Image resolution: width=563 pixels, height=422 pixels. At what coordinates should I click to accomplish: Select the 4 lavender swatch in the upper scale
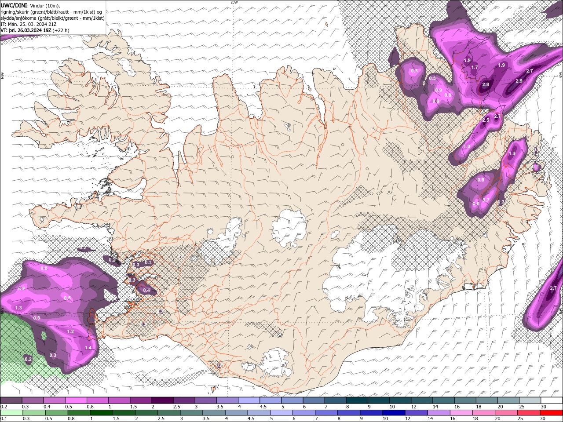(x=249, y=400)
